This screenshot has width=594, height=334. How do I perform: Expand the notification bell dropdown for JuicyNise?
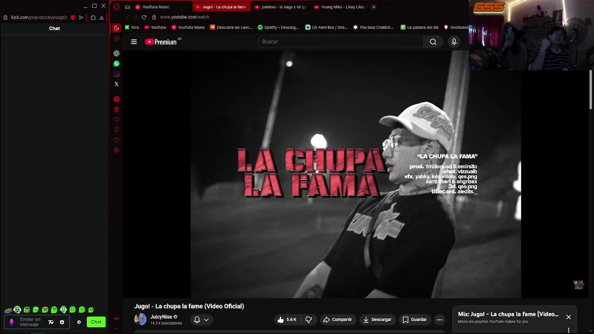206,320
